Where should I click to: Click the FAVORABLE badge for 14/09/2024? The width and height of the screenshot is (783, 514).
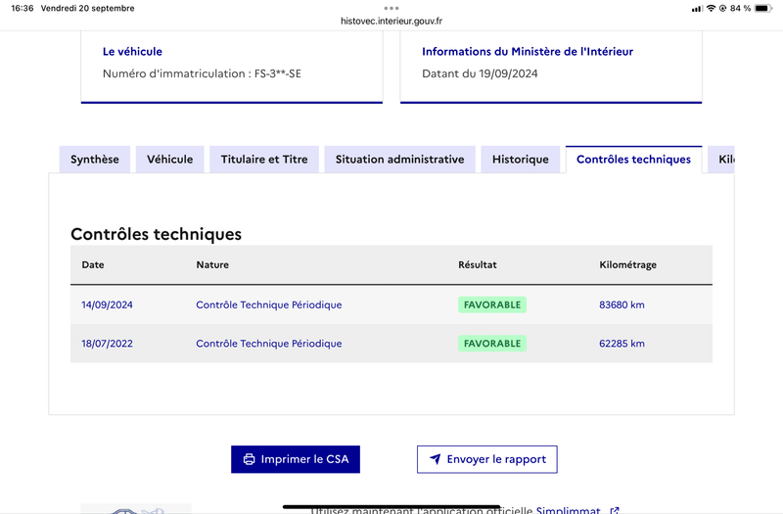pyautogui.click(x=492, y=304)
